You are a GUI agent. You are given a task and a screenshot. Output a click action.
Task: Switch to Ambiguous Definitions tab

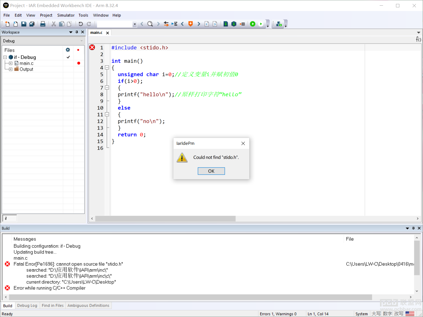coord(88,305)
